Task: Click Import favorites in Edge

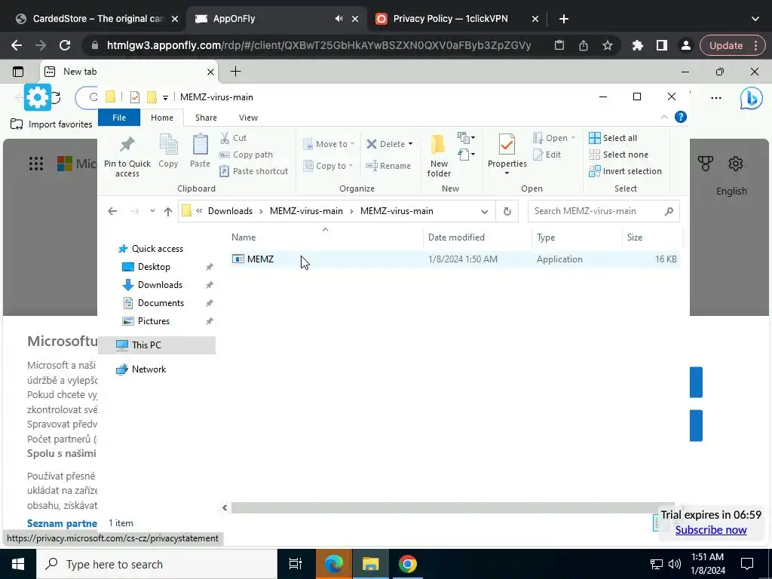Action: (x=52, y=124)
